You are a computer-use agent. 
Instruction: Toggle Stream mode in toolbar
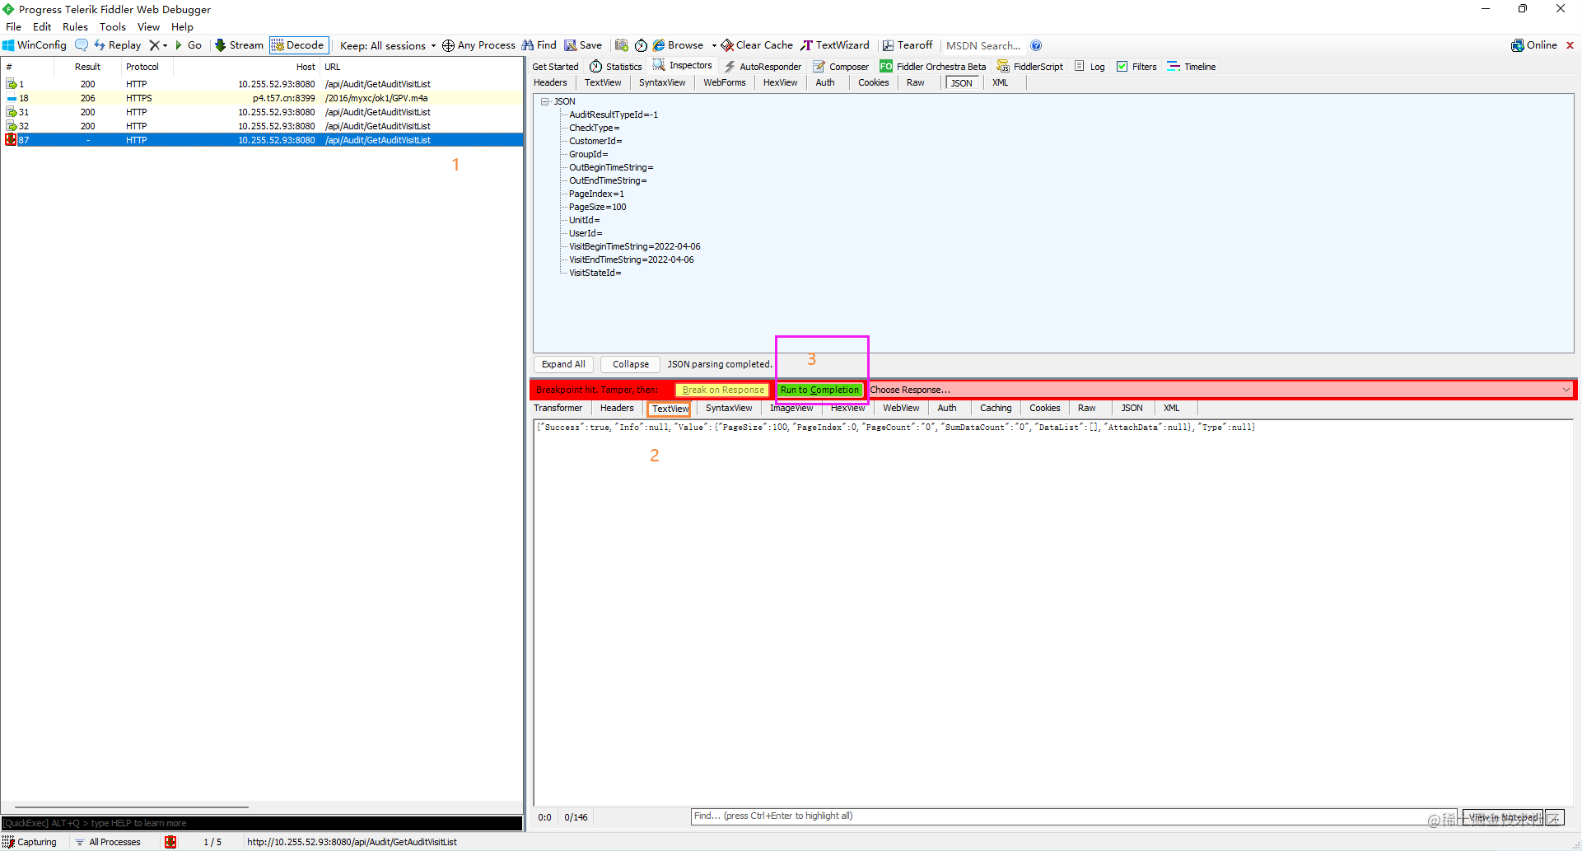pos(240,45)
